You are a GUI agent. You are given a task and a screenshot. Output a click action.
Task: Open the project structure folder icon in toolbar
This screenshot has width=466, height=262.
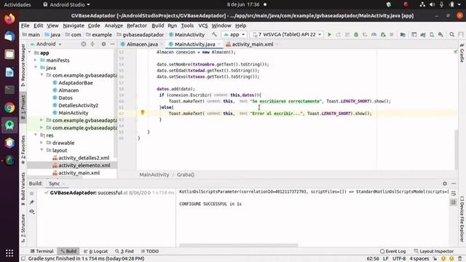click(403, 35)
